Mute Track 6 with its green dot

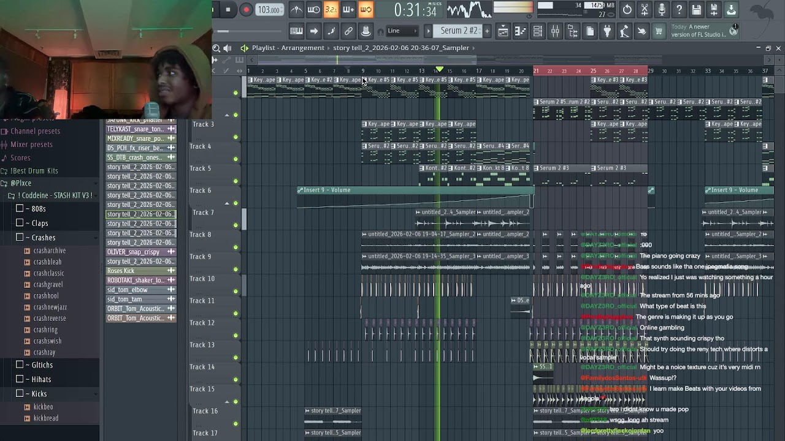[235, 203]
